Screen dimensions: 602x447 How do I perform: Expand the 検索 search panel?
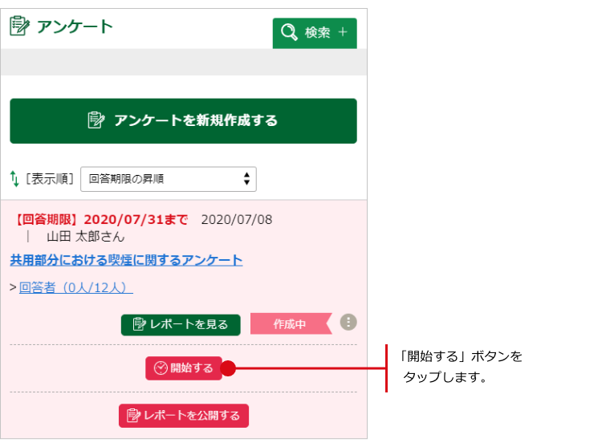315,33
